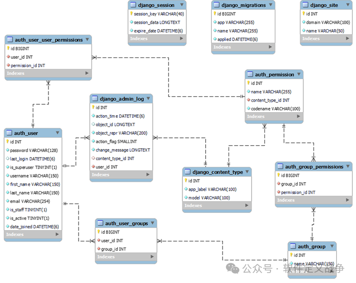Click red diamond icon beside auth_user_user_permissions user_id
356x283 pixels.
click(x=8, y=57)
